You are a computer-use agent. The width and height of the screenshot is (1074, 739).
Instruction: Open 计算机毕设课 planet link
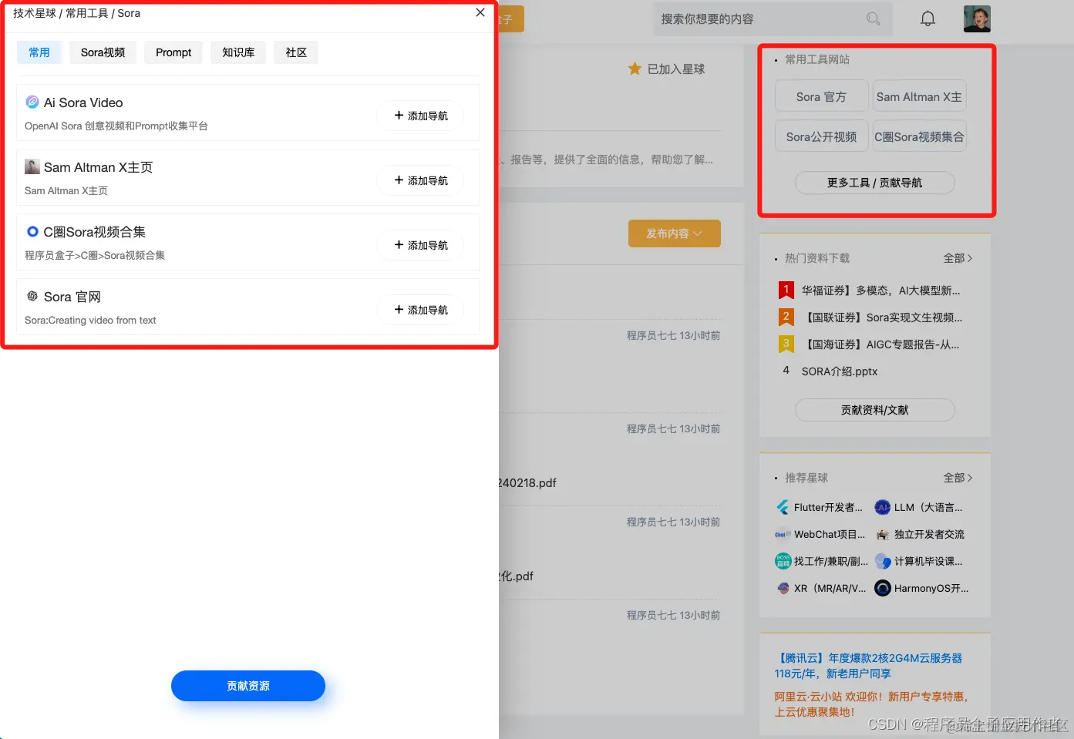(928, 561)
